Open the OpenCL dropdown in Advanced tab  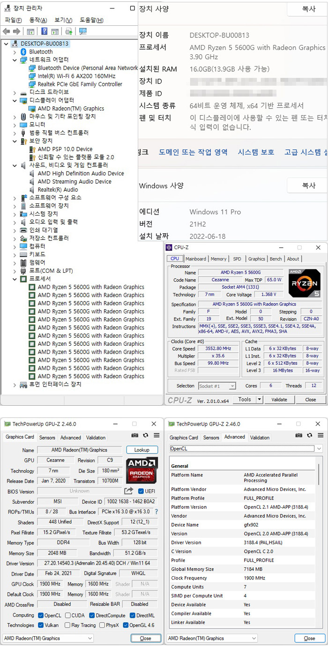point(319,449)
